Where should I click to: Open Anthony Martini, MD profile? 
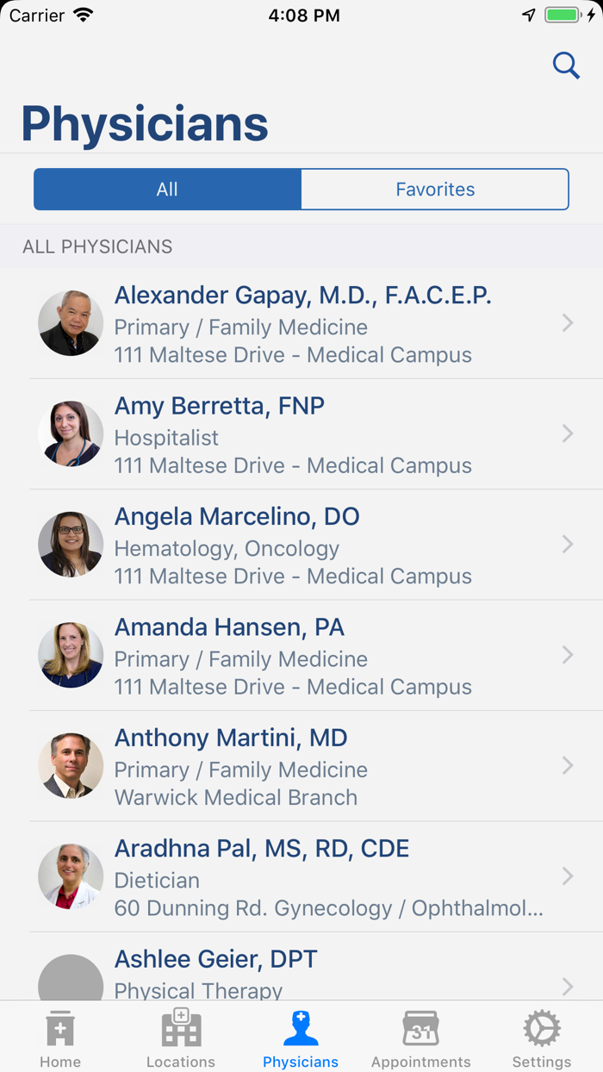coord(231,738)
